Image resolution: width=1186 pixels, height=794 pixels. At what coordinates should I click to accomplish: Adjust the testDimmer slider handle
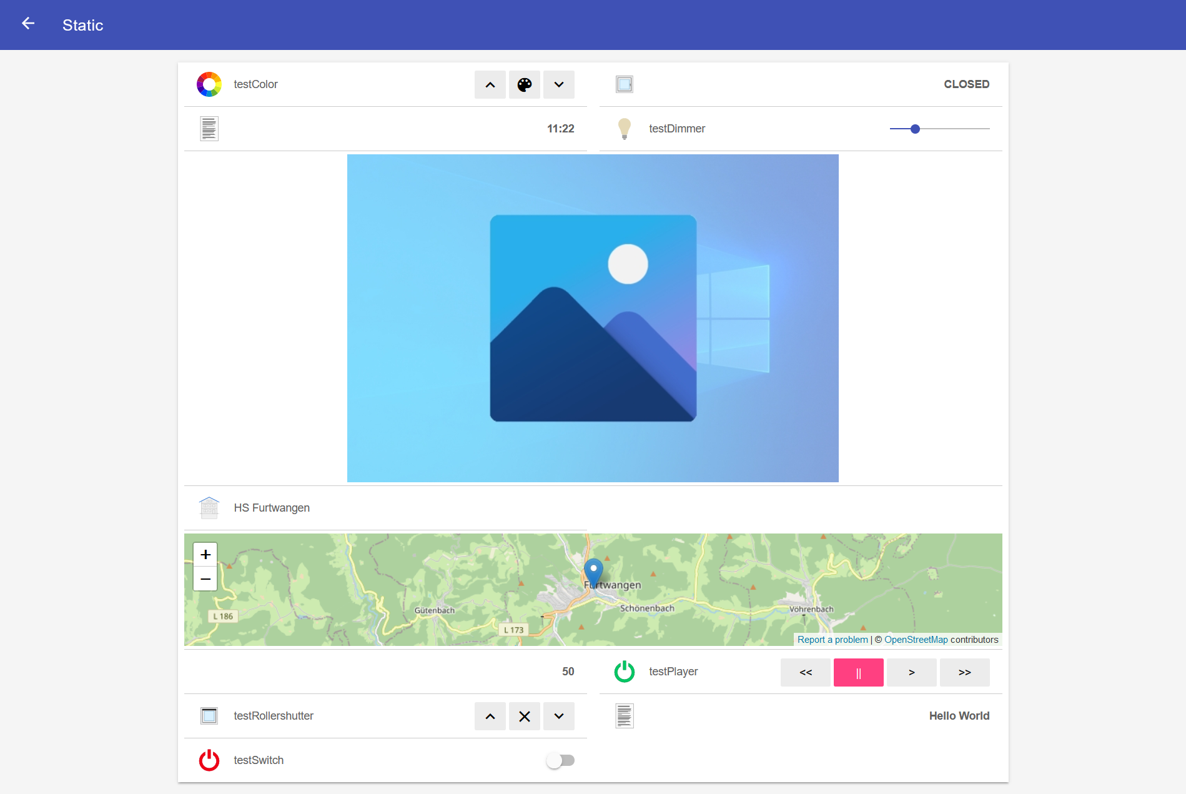coord(915,129)
